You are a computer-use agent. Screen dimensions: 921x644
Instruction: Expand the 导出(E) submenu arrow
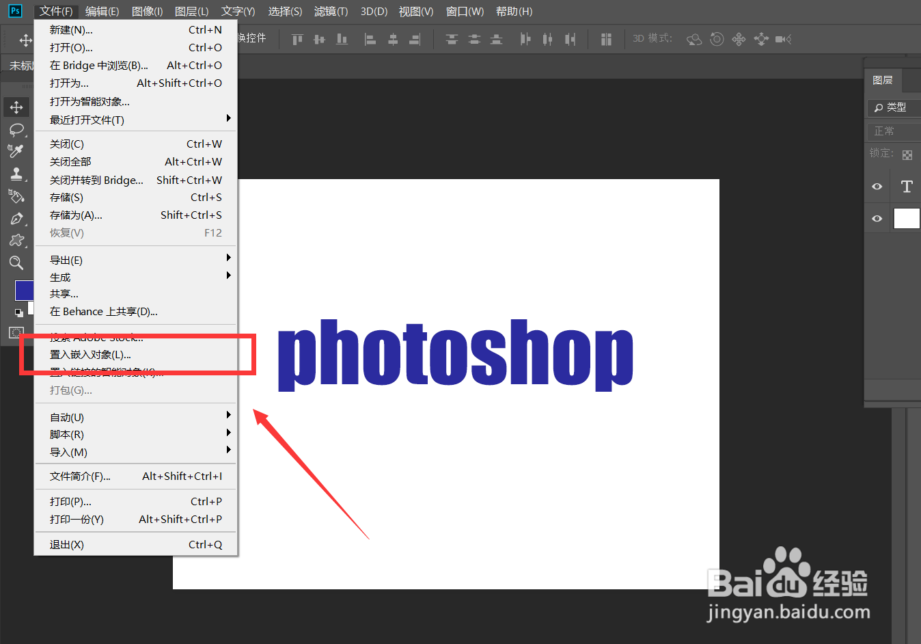click(x=229, y=258)
